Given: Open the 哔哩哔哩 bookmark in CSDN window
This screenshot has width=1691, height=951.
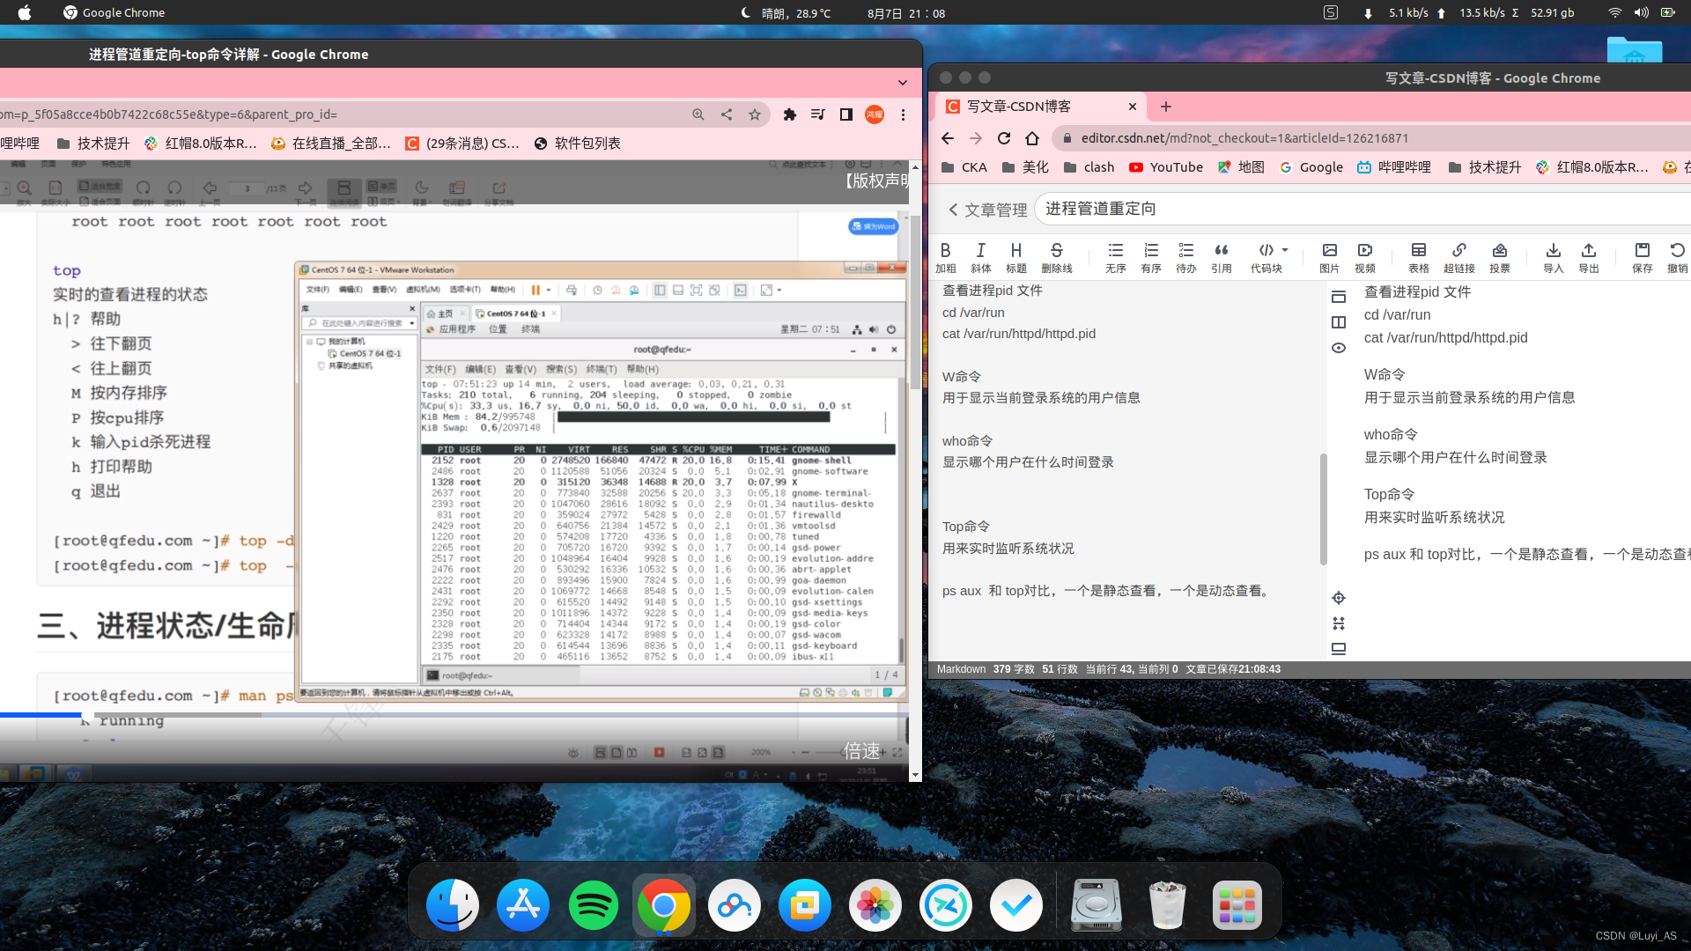Looking at the screenshot, I should 1394,167.
